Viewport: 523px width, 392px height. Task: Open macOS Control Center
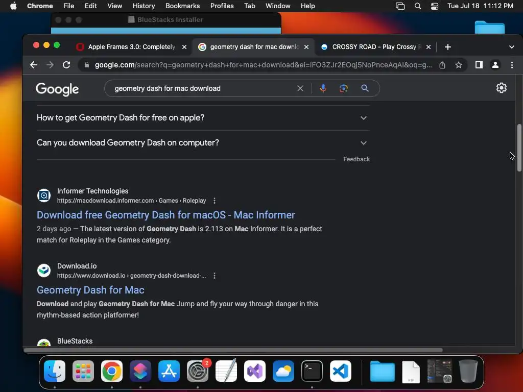pos(435,6)
